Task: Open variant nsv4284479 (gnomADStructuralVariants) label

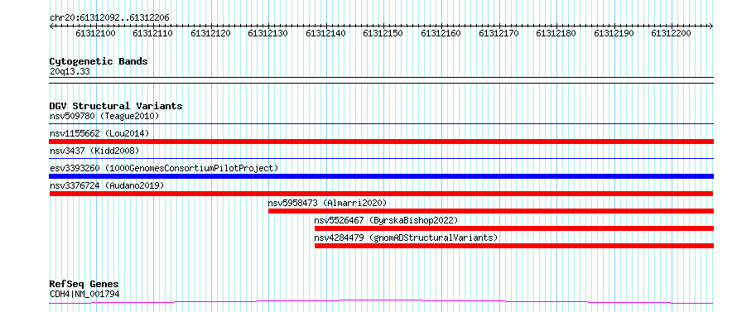Action: [406, 238]
